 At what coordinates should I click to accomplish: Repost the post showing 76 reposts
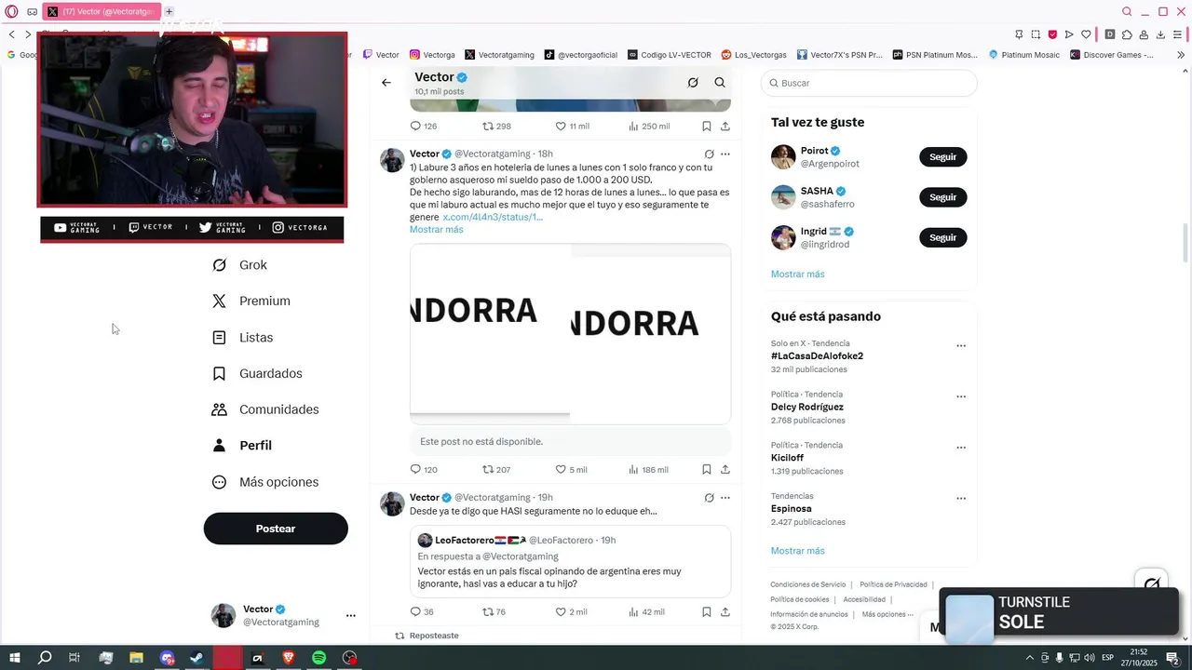pos(494,612)
